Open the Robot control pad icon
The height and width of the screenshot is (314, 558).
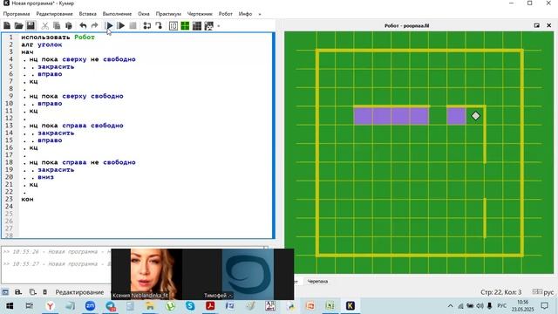pyautogui.click(x=197, y=25)
